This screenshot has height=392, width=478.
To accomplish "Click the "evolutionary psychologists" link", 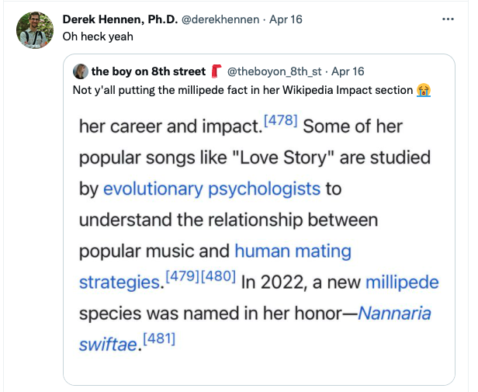I will pyautogui.click(x=212, y=189).
